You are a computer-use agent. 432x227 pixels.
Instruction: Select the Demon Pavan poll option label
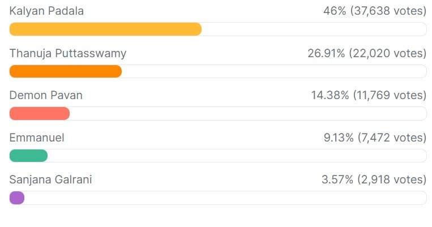(x=46, y=95)
